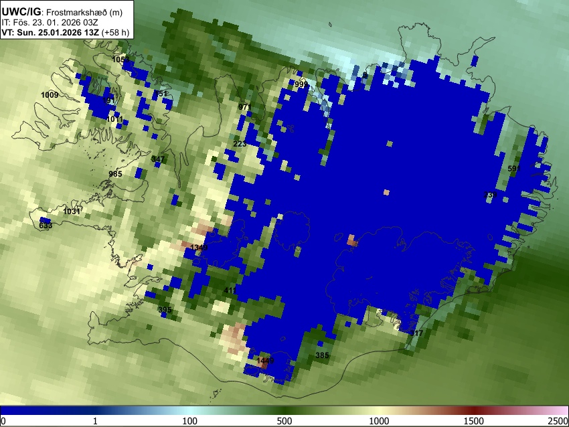Click the pink end of the colorbar

point(557,410)
